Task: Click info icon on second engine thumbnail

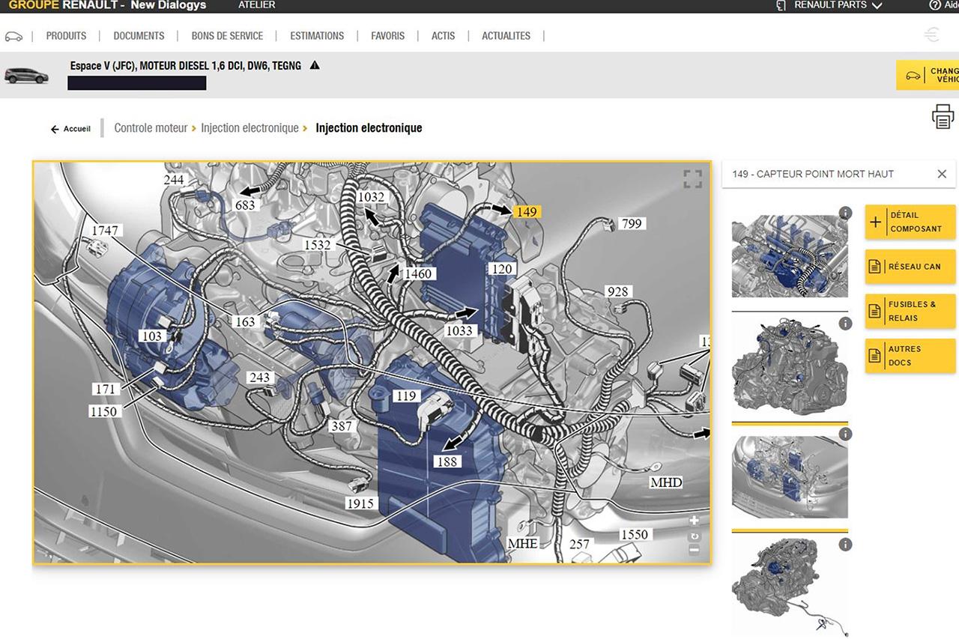Action: coord(845,324)
